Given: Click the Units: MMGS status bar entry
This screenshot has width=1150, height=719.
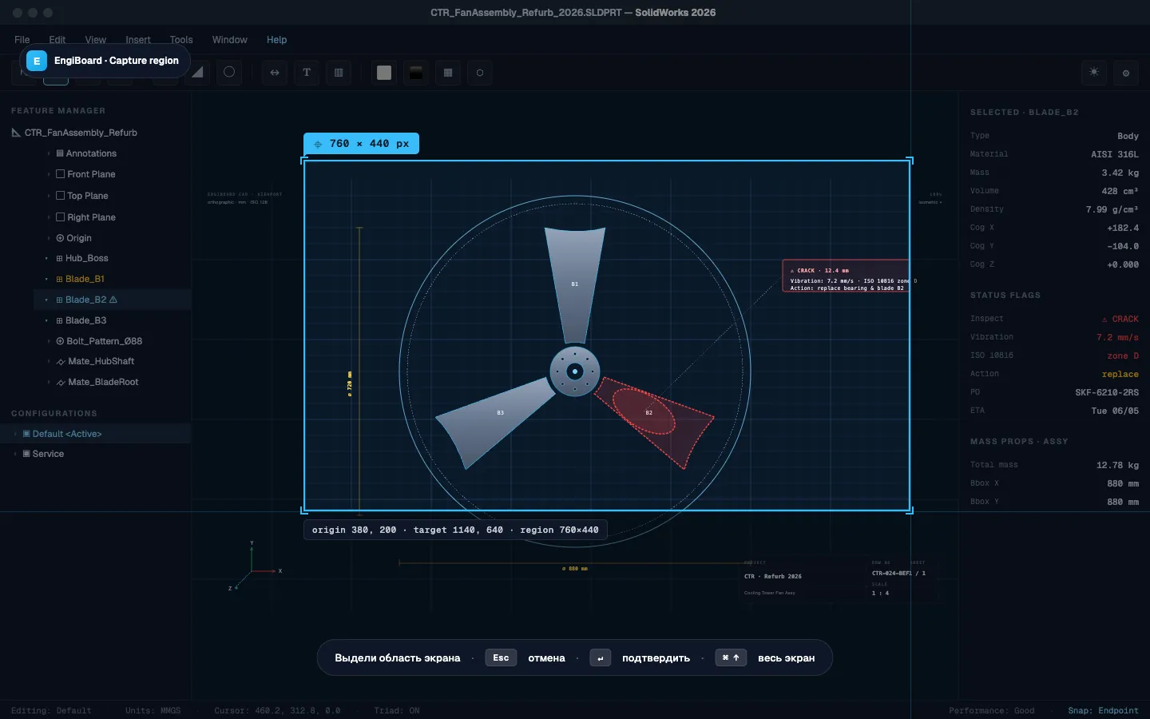Looking at the screenshot, I should point(153,710).
